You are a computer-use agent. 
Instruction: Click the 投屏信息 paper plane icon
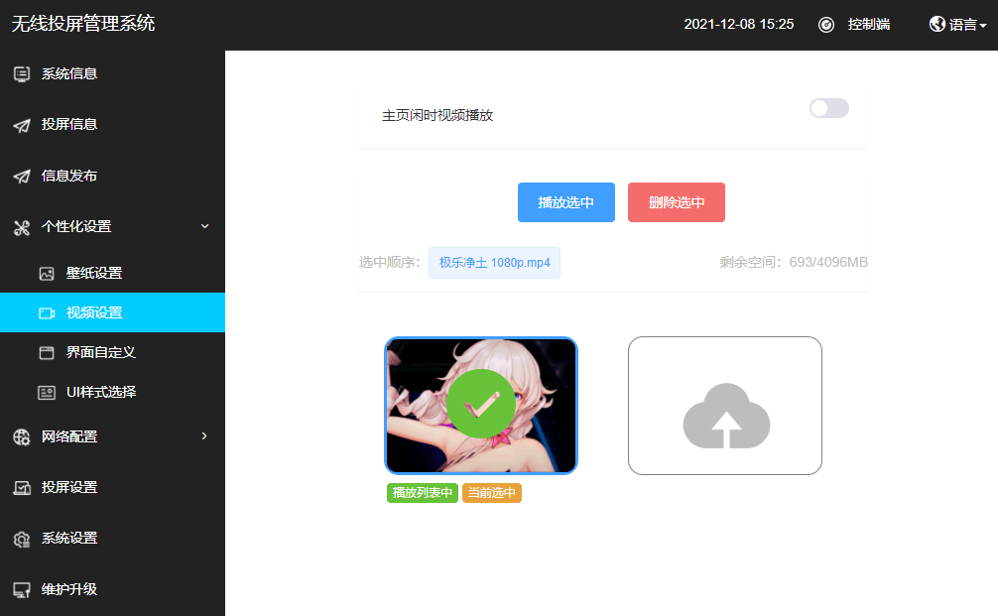(22, 125)
